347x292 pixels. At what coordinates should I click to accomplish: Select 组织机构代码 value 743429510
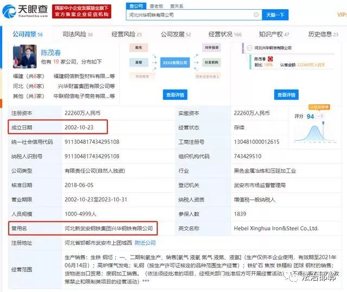click(x=248, y=156)
